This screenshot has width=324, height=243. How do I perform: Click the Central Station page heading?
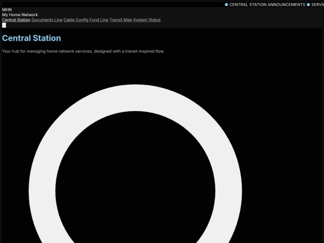click(31, 38)
